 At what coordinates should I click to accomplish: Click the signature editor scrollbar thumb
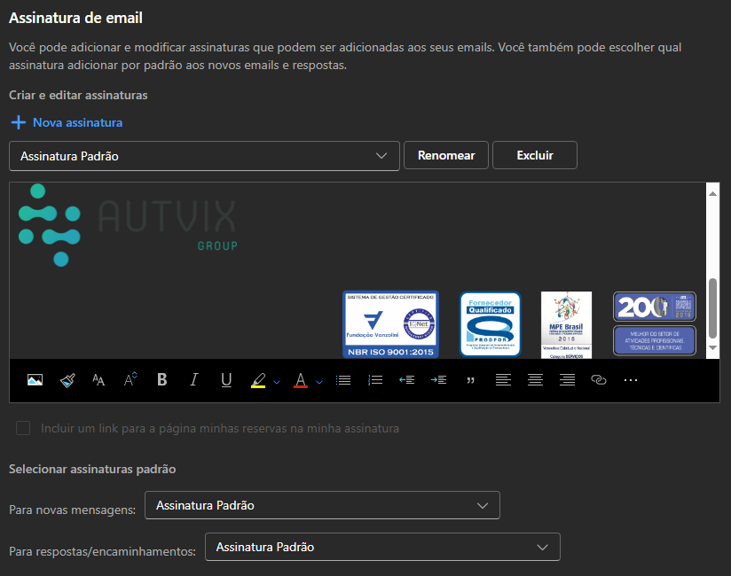[x=713, y=308]
